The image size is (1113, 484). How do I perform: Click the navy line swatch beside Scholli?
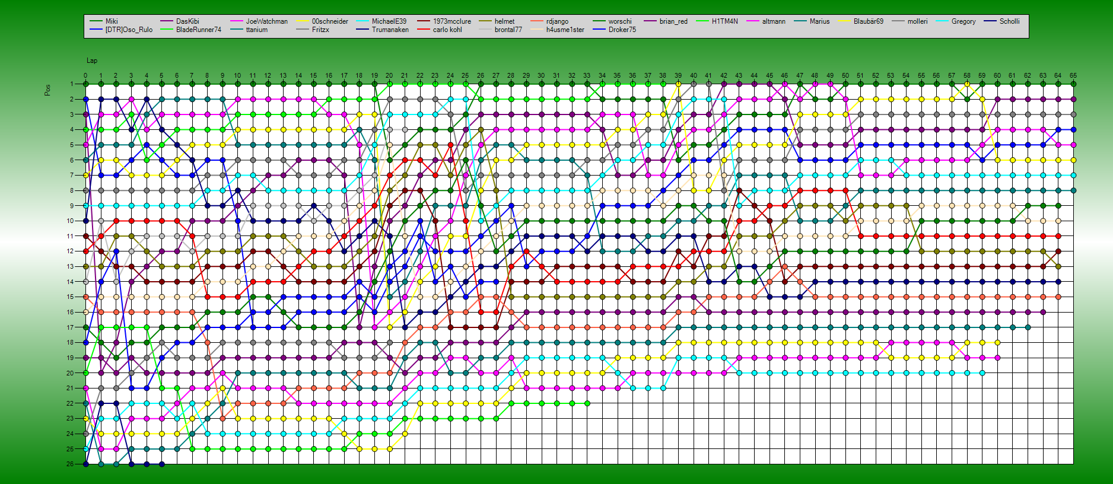click(x=990, y=21)
